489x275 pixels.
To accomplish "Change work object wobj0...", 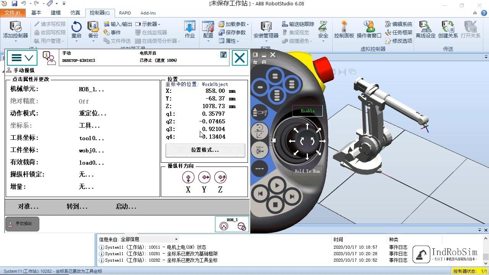I will [x=92, y=150].
